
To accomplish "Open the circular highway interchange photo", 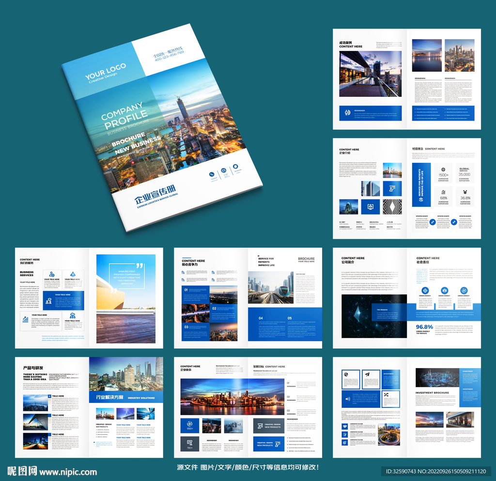I will click(389, 434).
